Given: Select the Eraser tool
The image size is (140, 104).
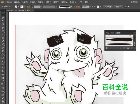Looking at the screenshot, I should pos(3,51).
